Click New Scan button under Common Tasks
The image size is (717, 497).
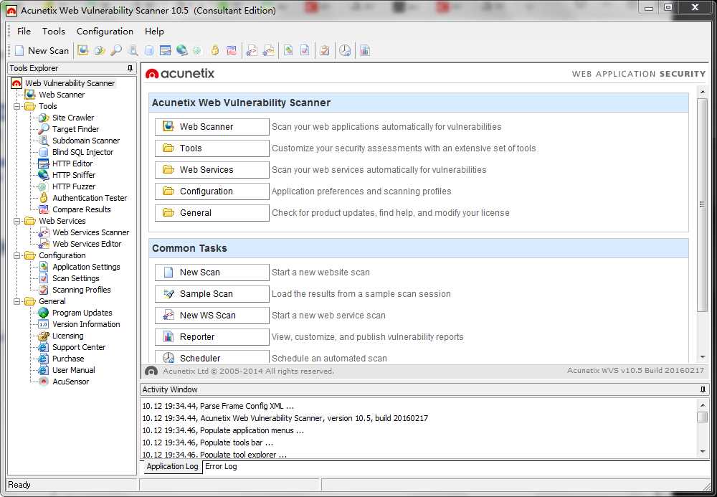click(x=212, y=272)
